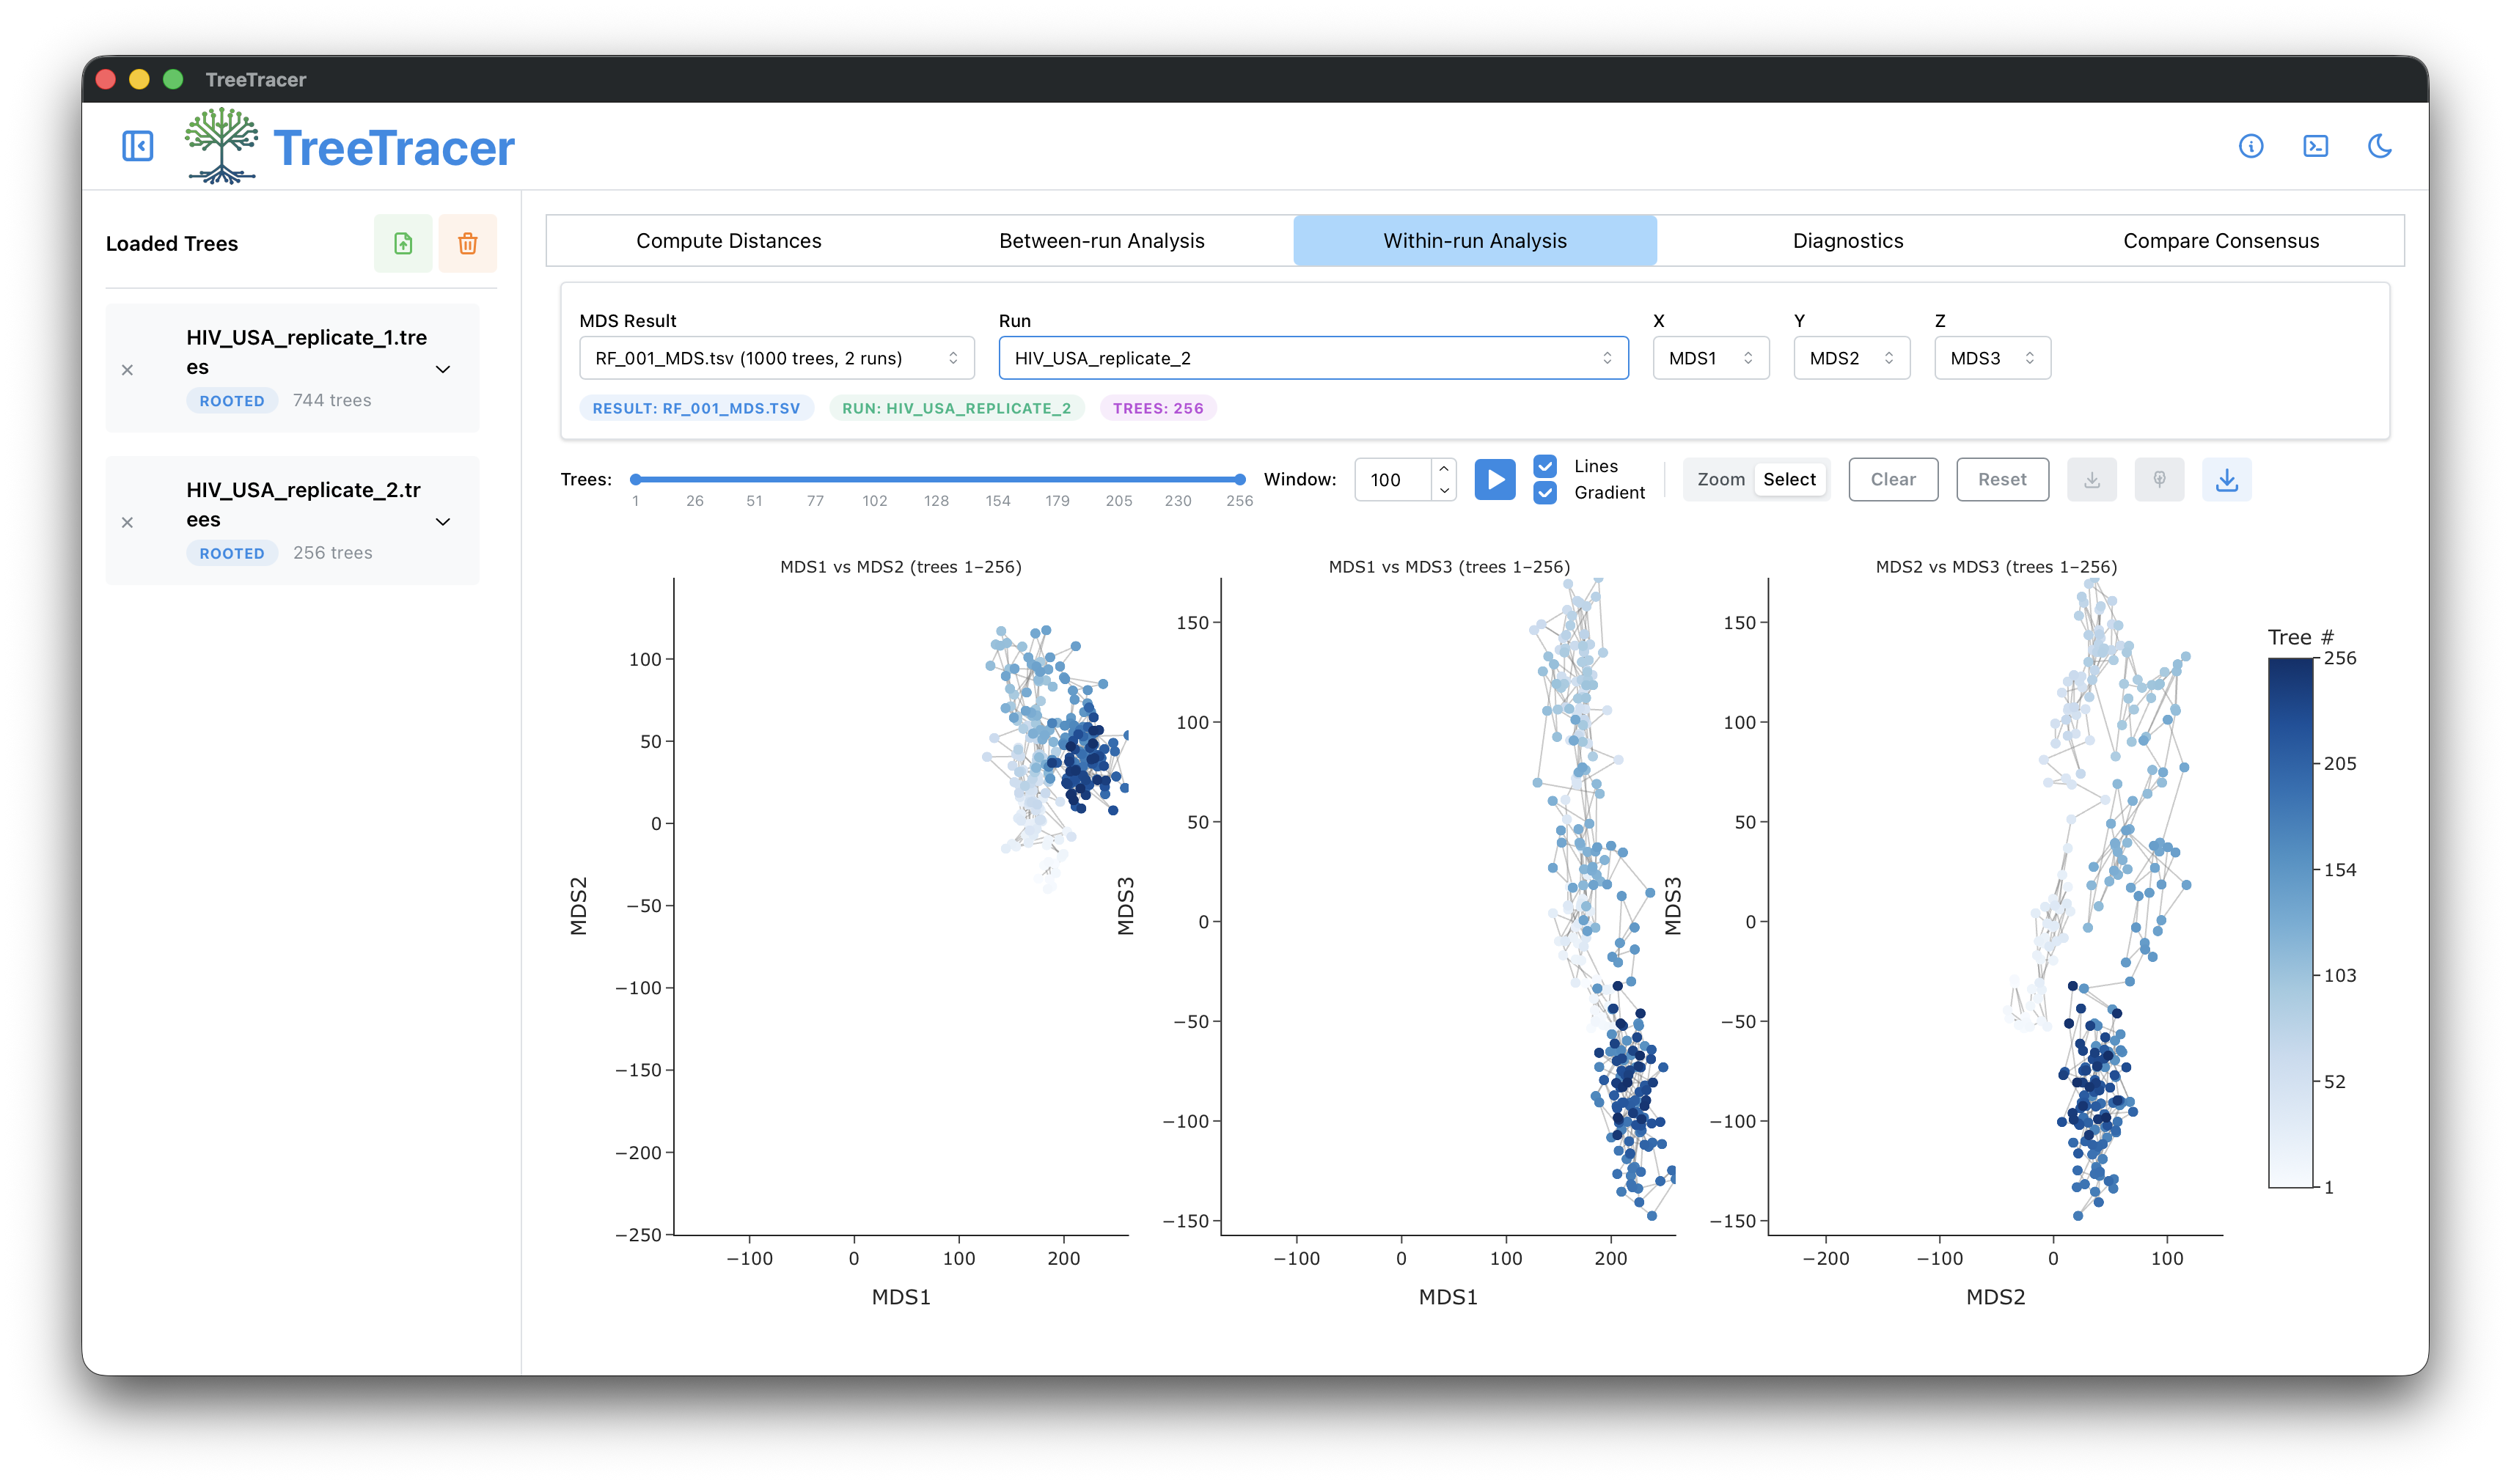
Task: Switch to Between-run Analysis tab
Action: point(1101,241)
